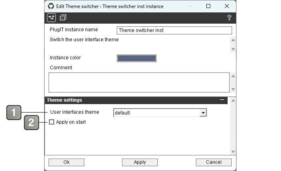Collapse the Theme settings section
281x171 pixels.
coord(222,100)
